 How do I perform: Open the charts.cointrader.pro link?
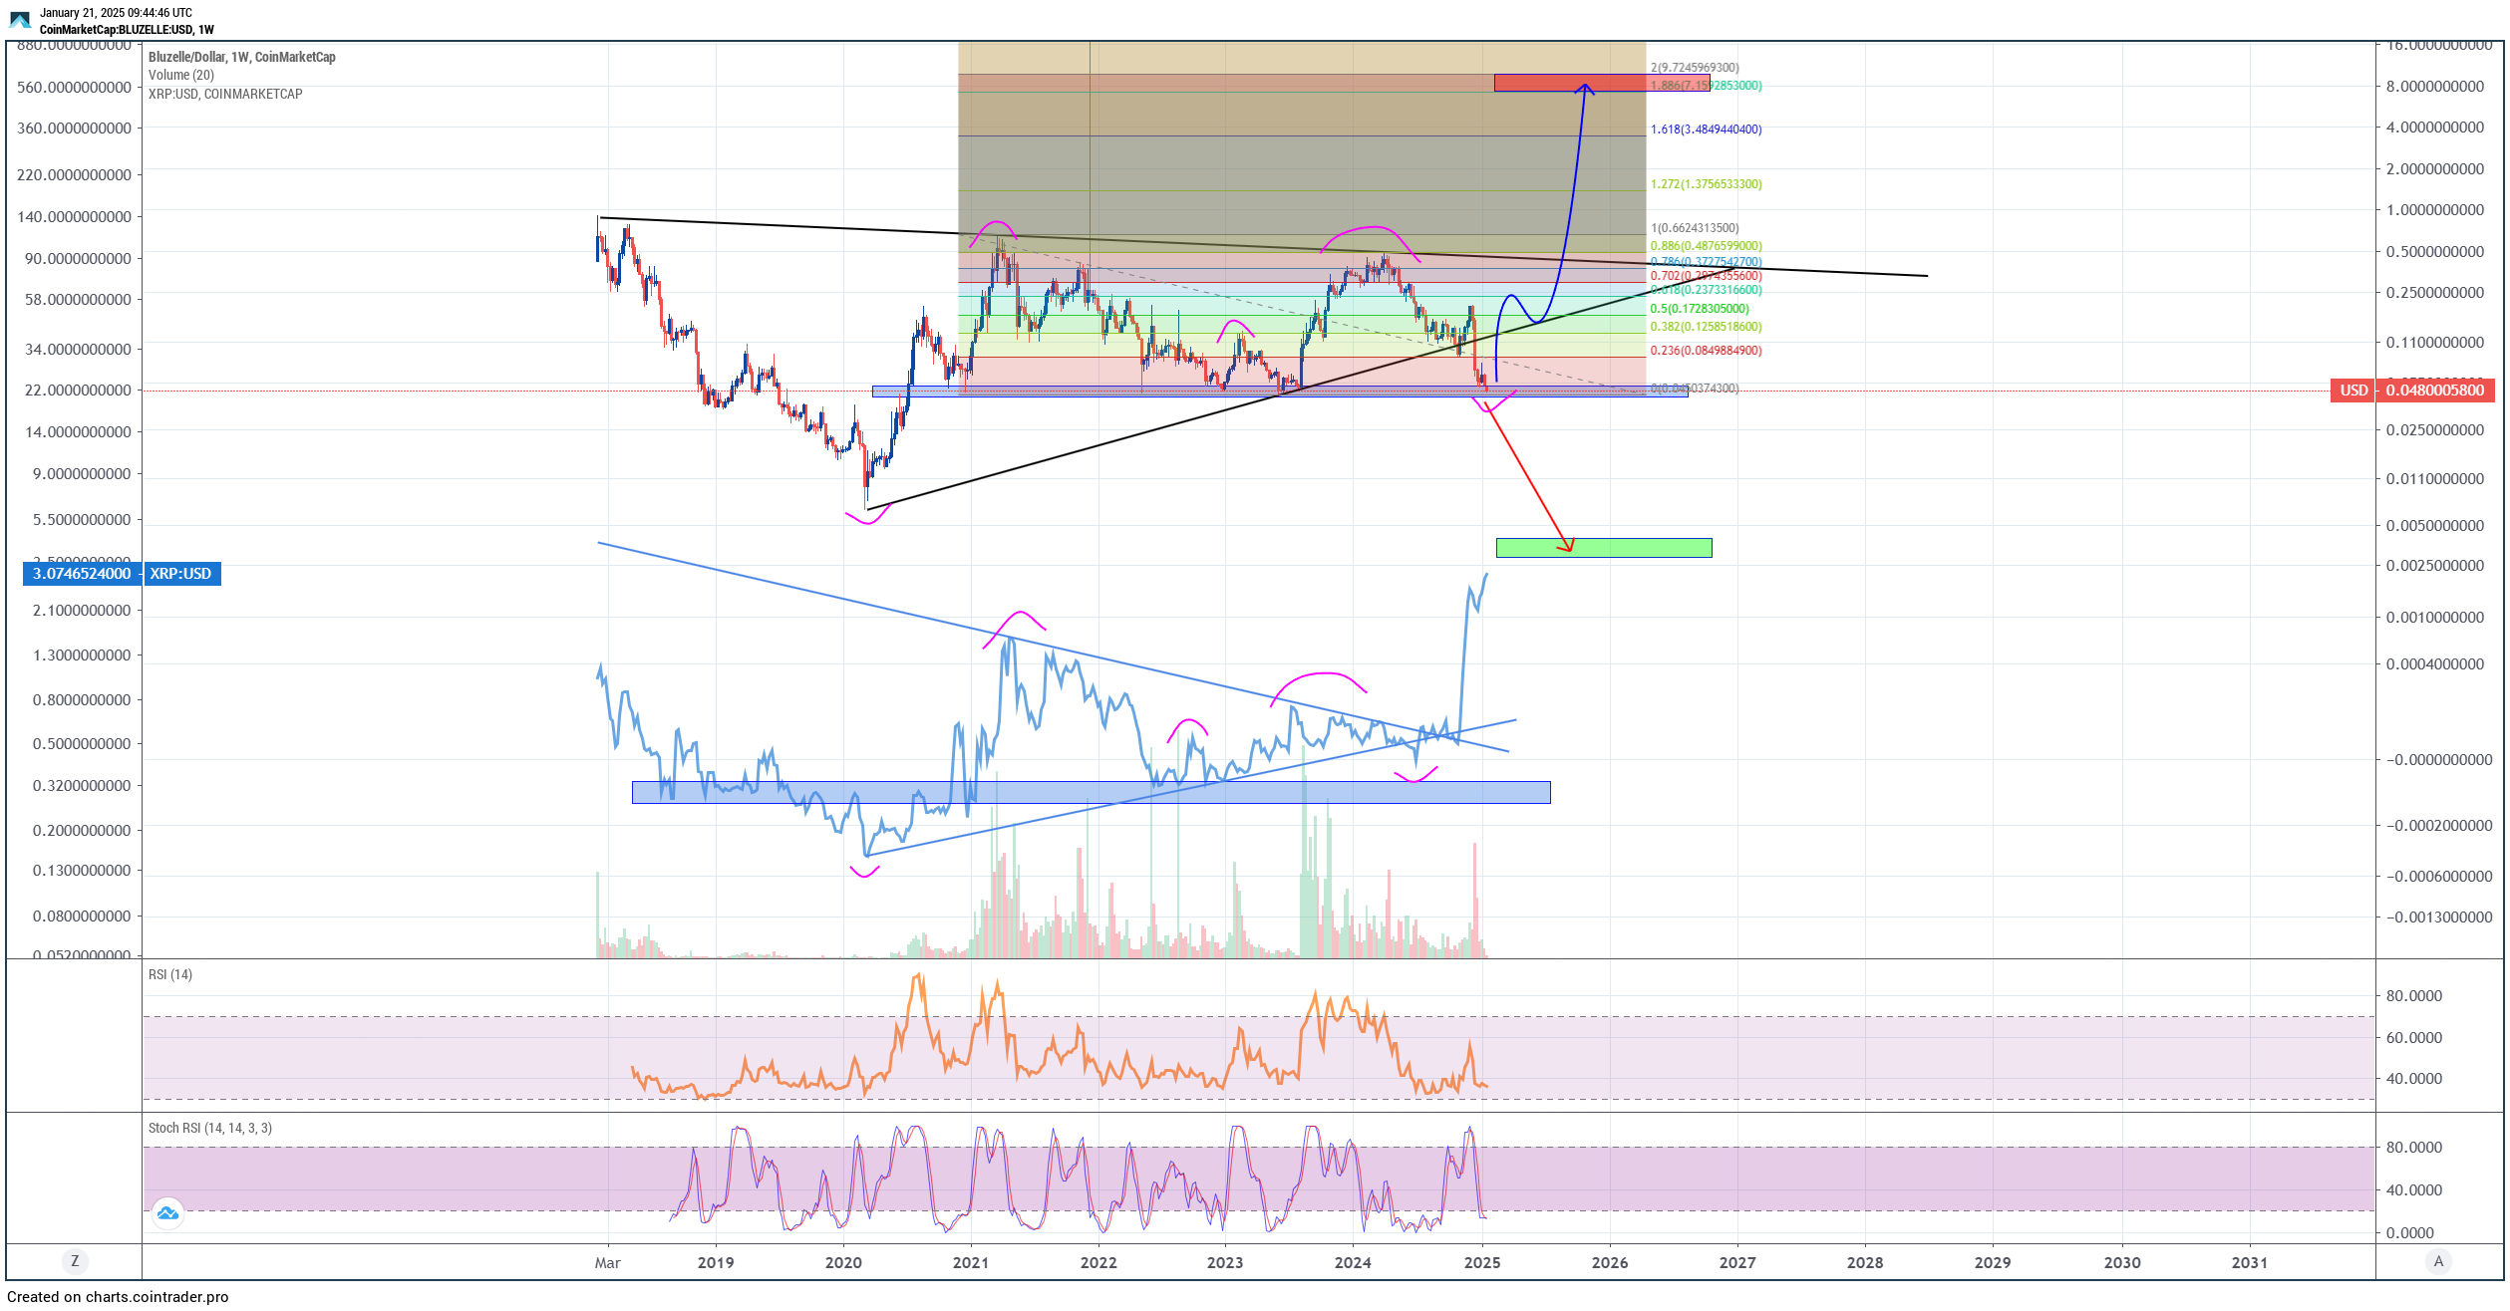pos(157,1296)
